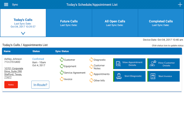Viewport: 184px width, 138px height.
Task: Click the Equipment sync status icon
Action: tap(62, 66)
